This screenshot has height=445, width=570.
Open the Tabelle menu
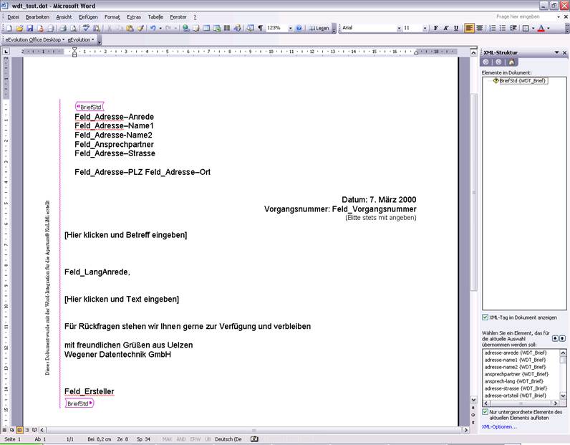[x=155, y=17]
